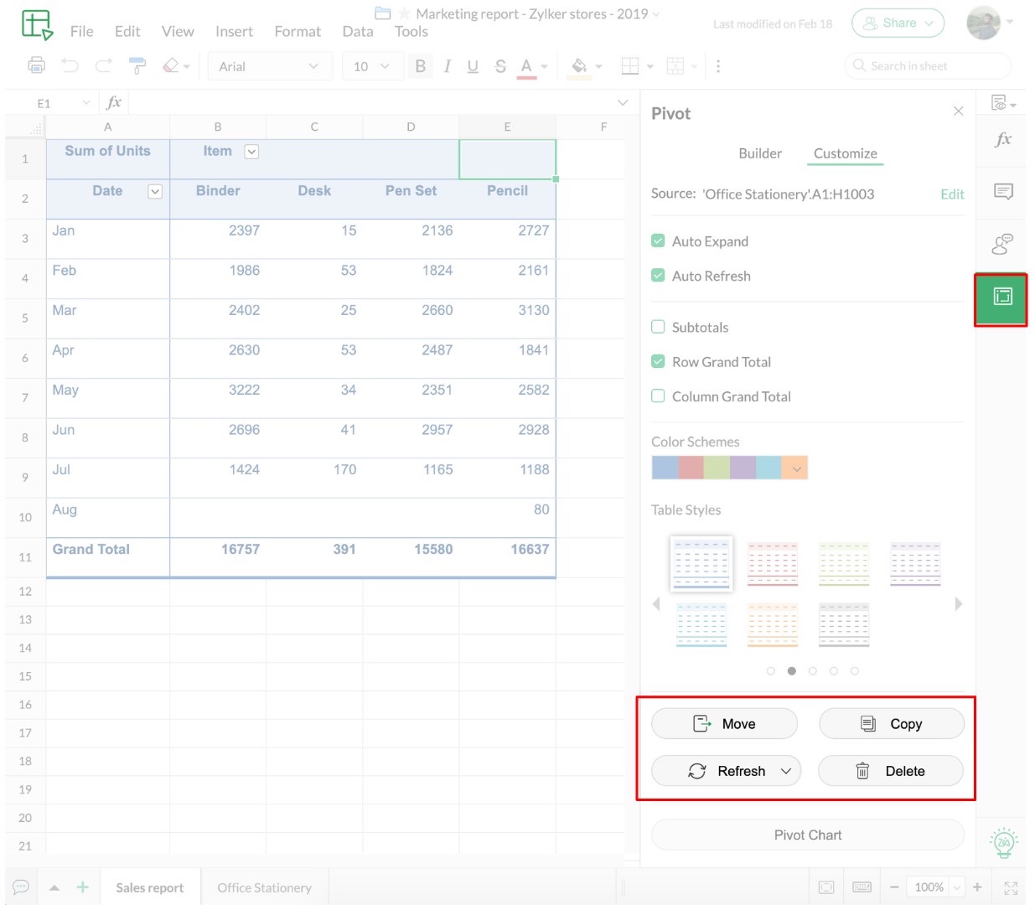Select the paint format tool
The height and width of the screenshot is (905, 1035).
click(x=137, y=65)
